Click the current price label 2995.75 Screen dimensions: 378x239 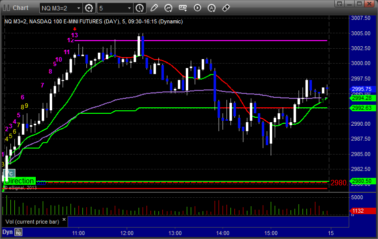coord(362,89)
